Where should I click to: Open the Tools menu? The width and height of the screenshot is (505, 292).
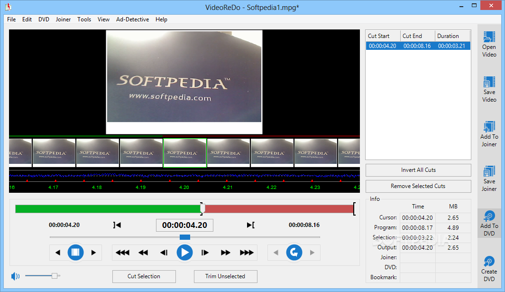(84, 19)
